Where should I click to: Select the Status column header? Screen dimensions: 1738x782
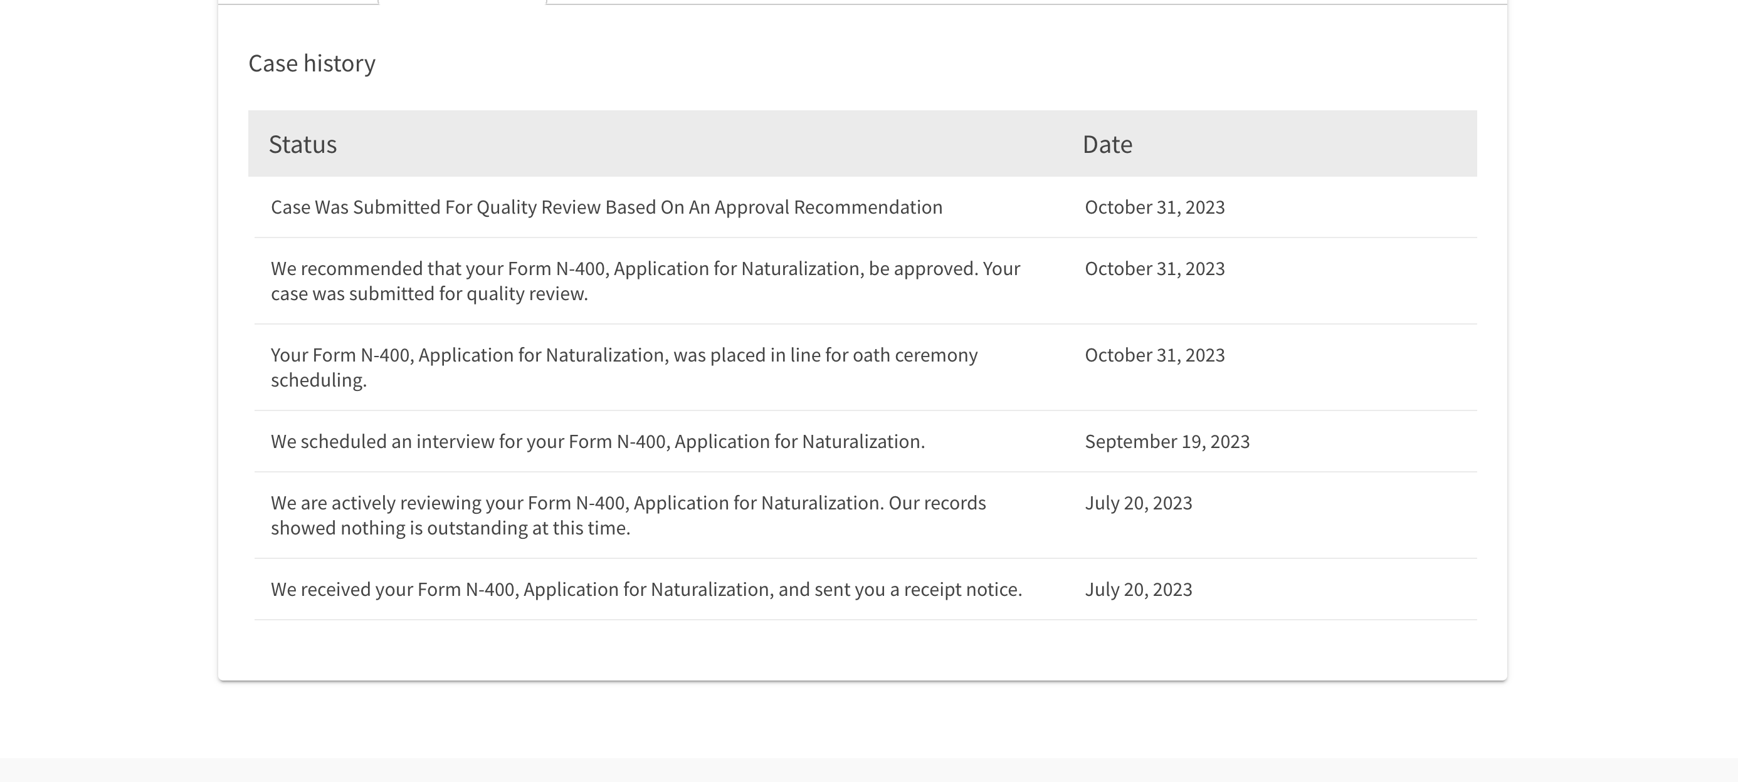point(302,144)
